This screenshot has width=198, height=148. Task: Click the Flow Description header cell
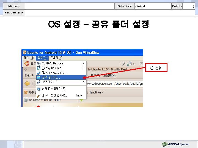(x=14, y=13)
